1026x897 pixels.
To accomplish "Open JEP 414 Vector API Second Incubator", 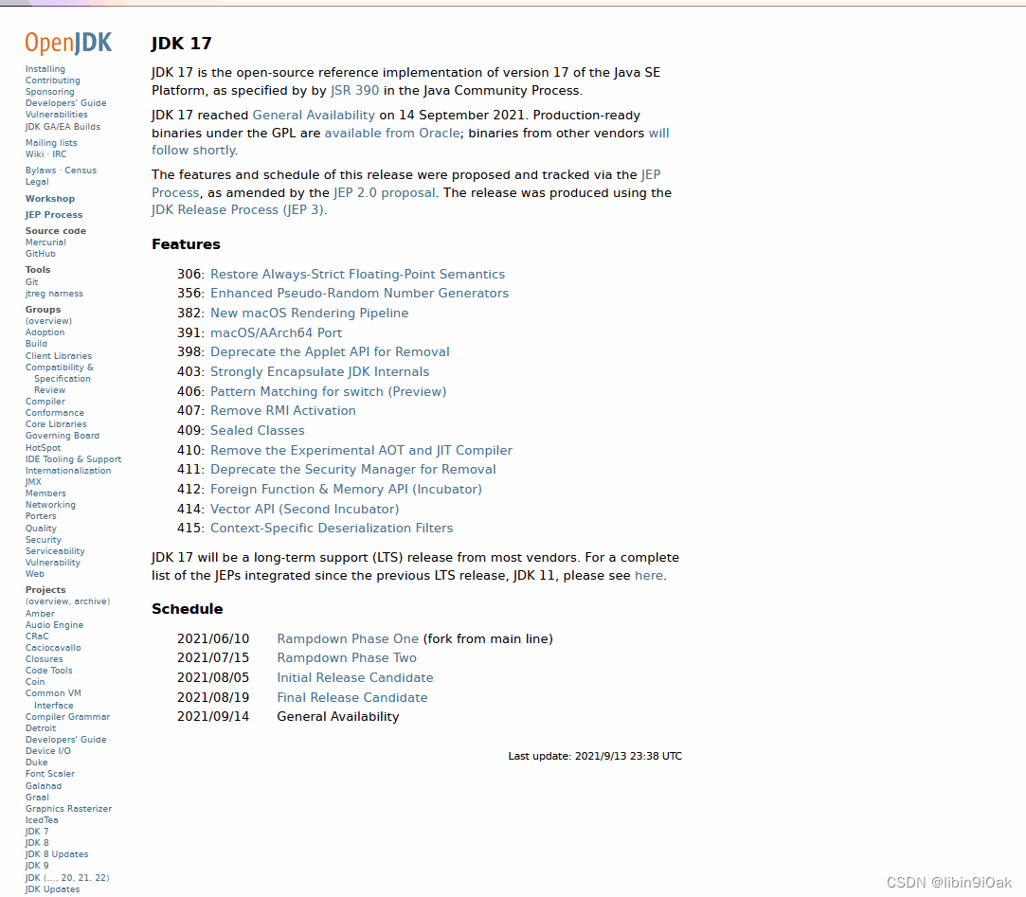I will click(x=303, y=509).
